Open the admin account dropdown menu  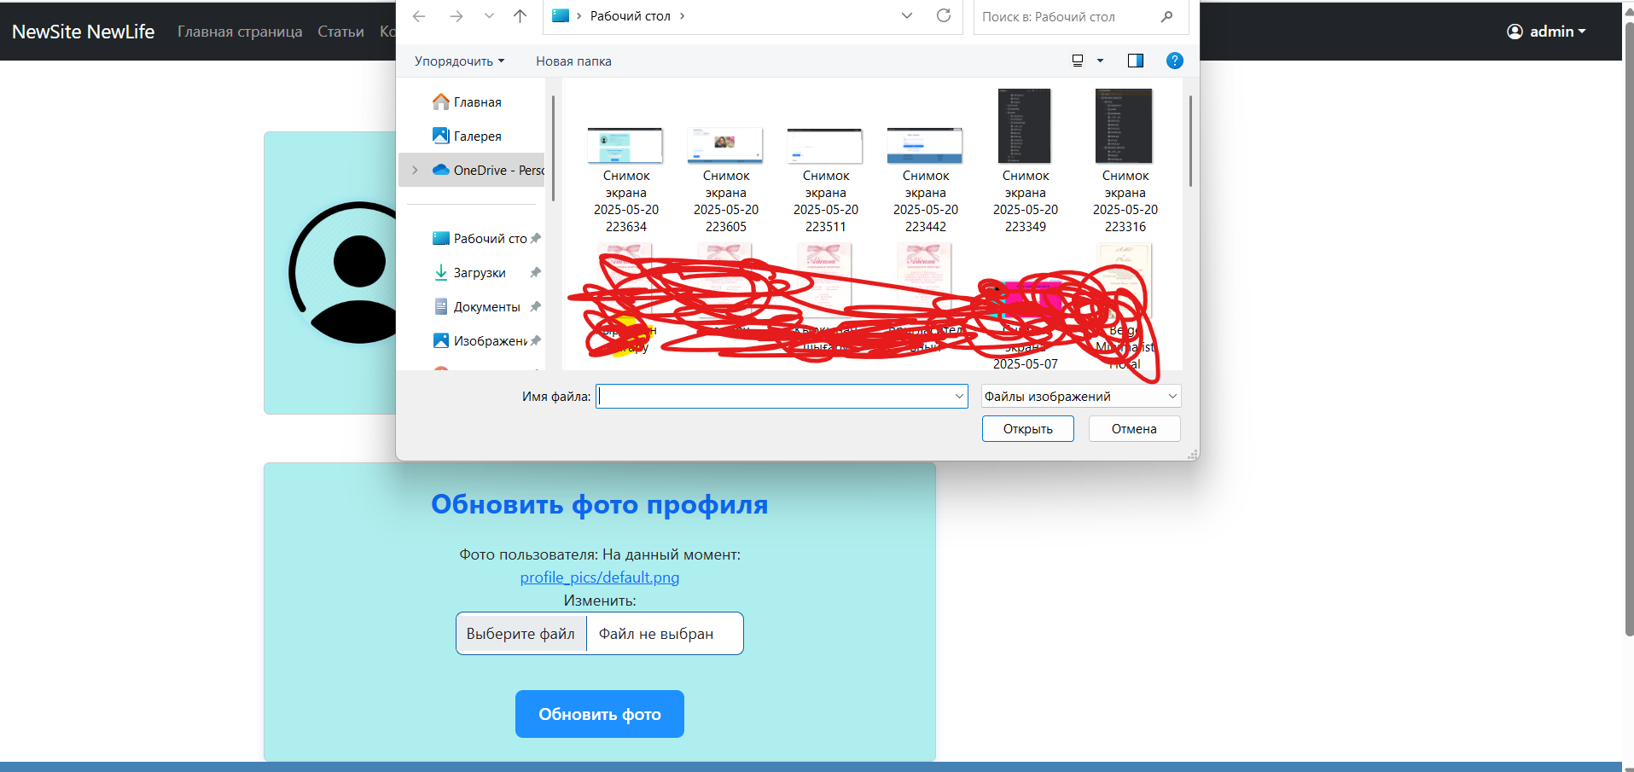tap(1546, 32)
